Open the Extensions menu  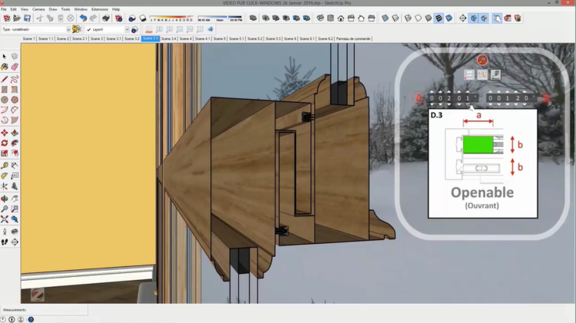tap(99, 9)
